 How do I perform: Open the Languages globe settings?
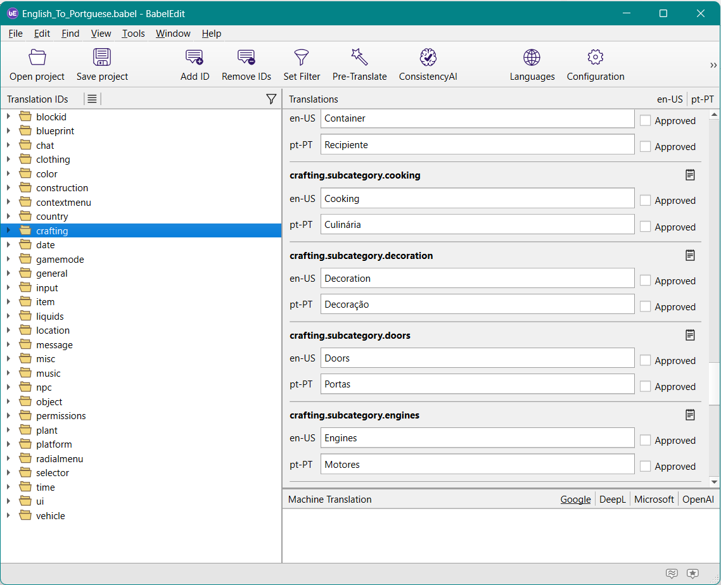pos(532,58)
